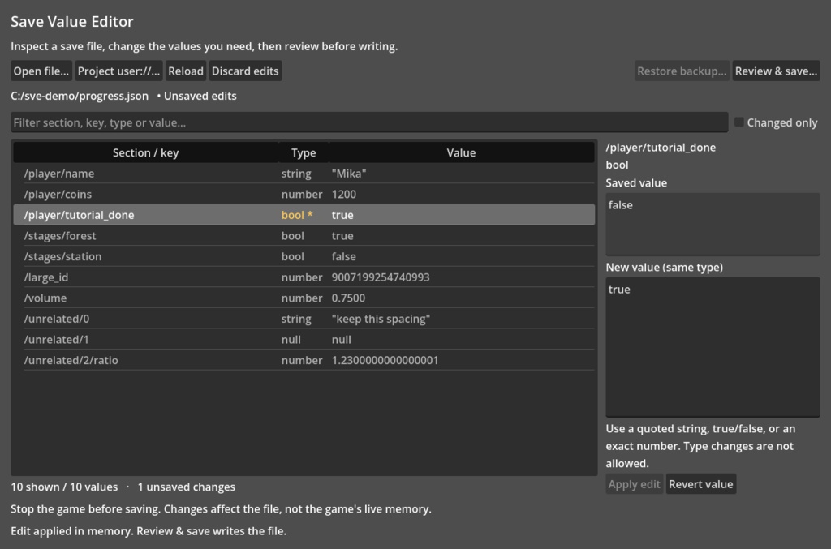Select the /player/tutorial_done row
831x549 pixels.
(304, 214)
